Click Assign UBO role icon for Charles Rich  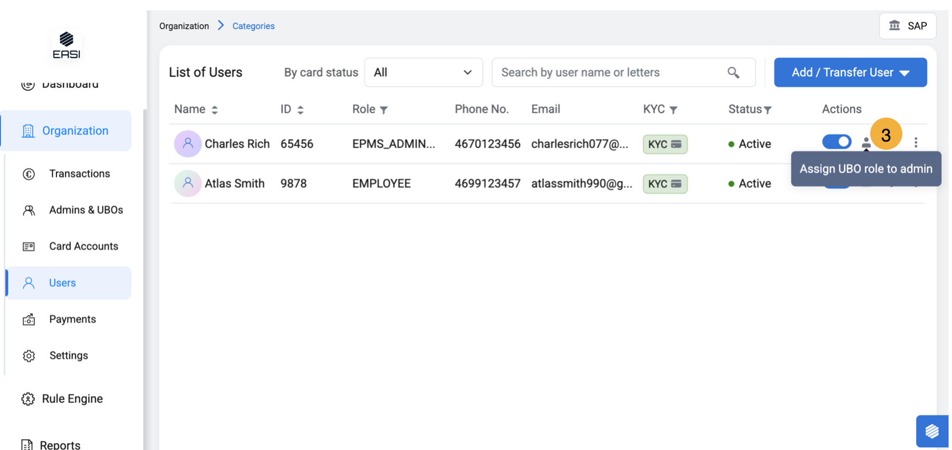point(866,143)
